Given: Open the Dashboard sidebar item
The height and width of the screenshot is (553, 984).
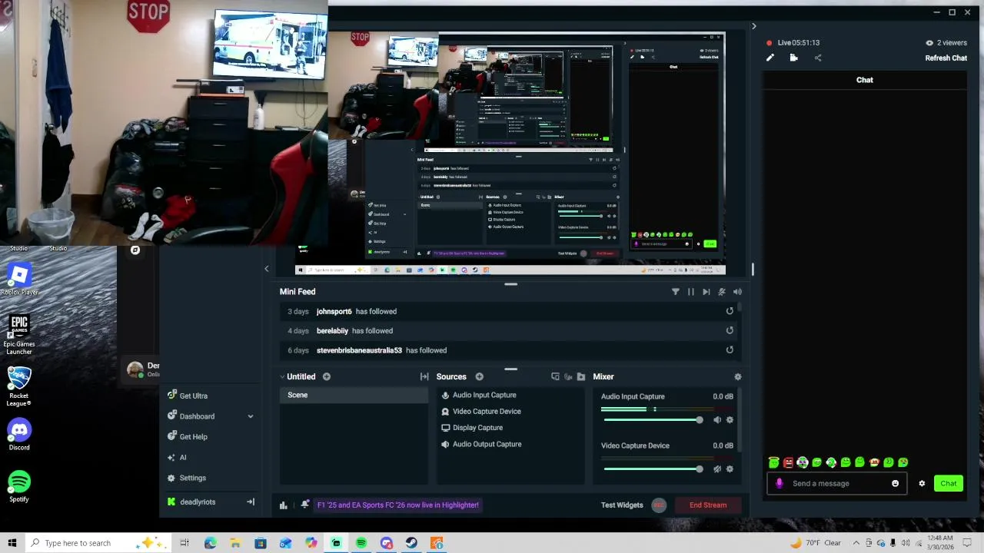Looking at the screenshot, I should 197,416.
